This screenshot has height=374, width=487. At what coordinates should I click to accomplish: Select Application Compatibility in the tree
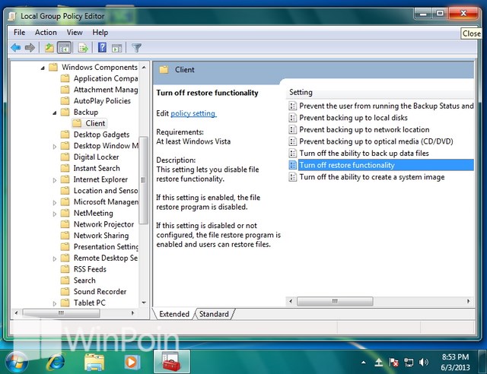coord(106,78)
